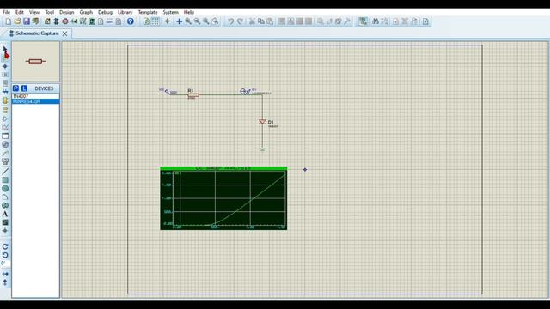Click the Block Copy toolbar icon
550x309 pixels.
[x=282, y=21]
